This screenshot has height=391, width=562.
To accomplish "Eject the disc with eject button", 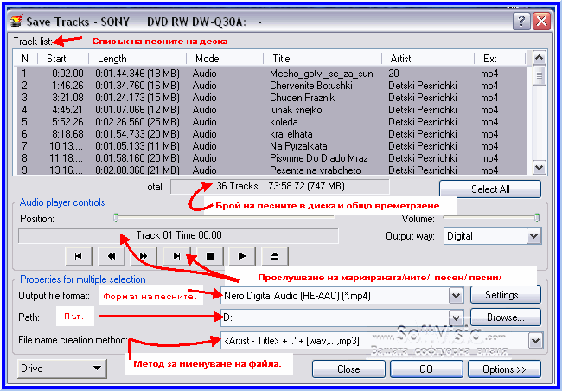I will 275,256.
